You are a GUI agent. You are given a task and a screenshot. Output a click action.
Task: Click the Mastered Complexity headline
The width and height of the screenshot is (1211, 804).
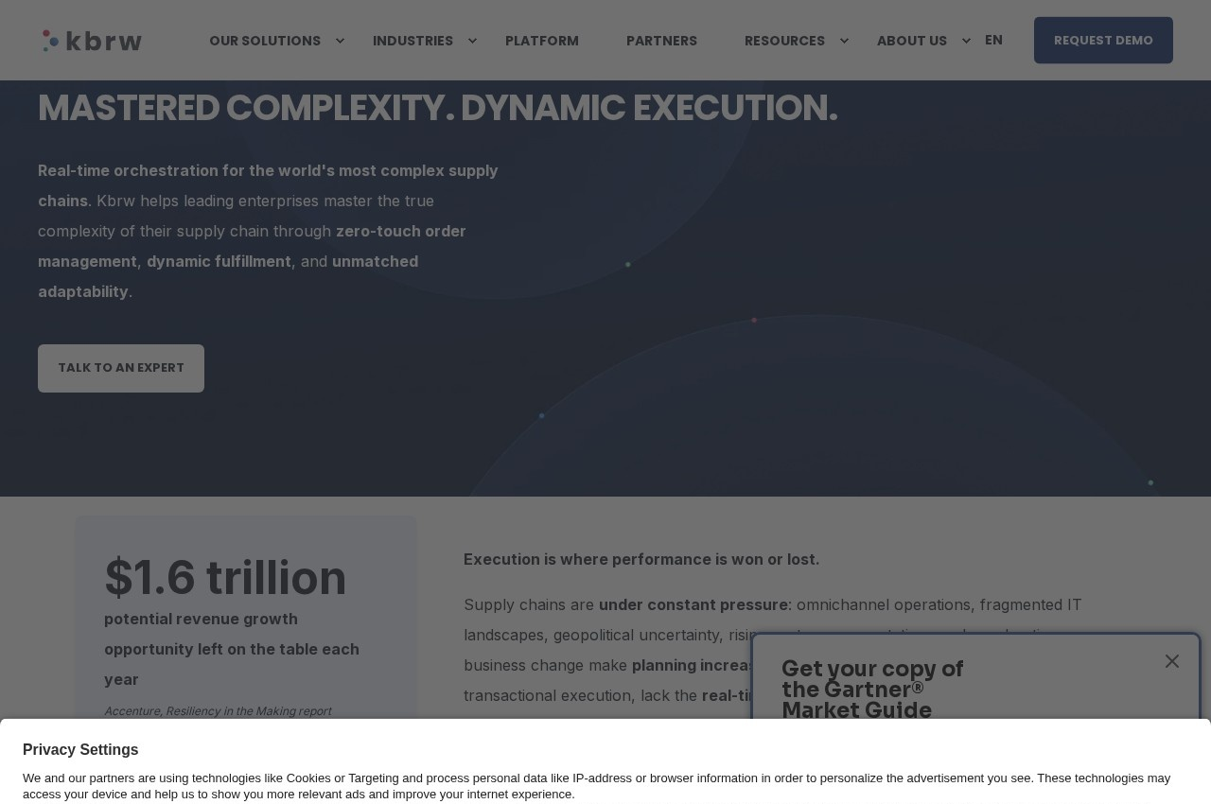coord(438,108)
